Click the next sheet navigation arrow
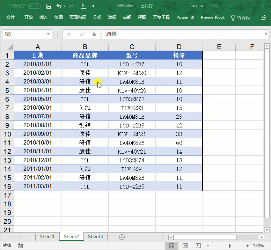Viewport: 271px width, 250px height. tap(21, 237)
